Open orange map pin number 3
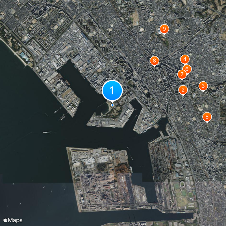 [203, 86]
